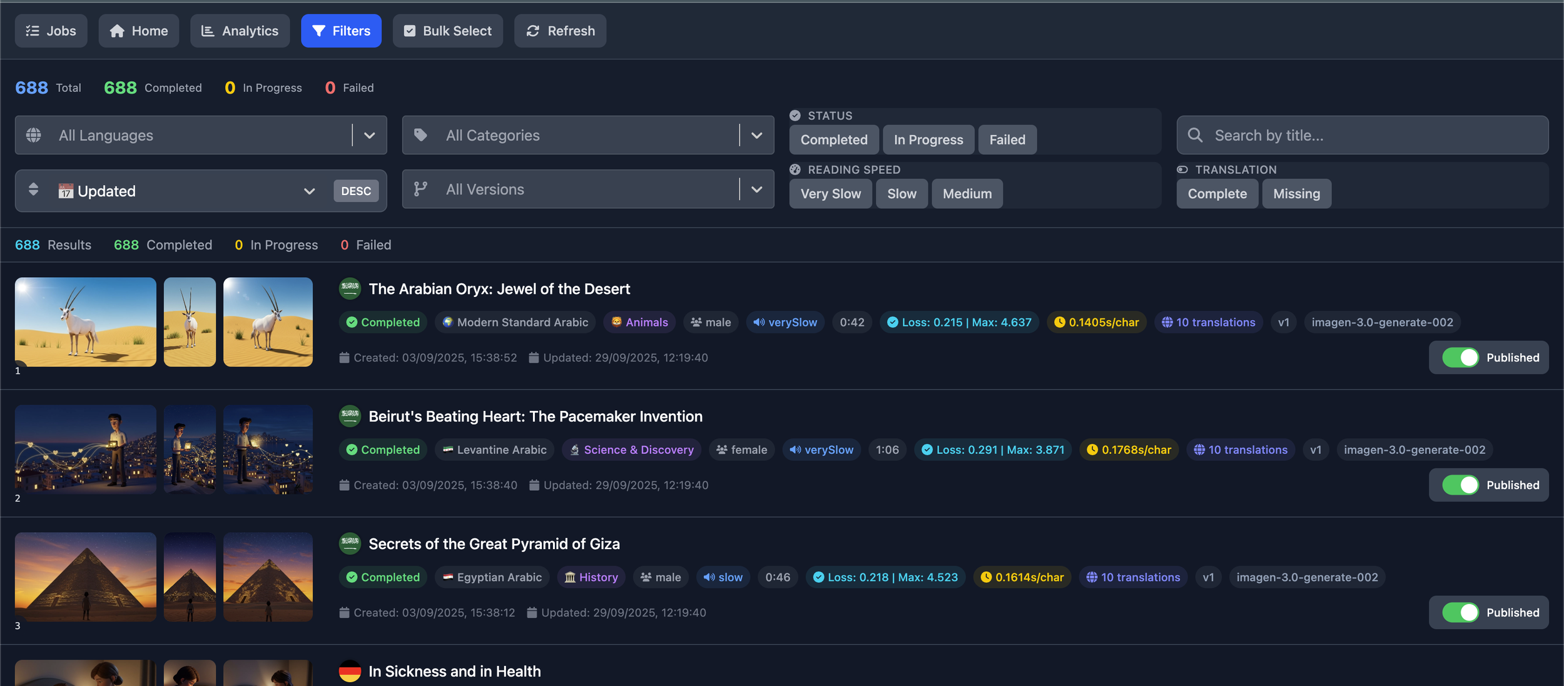Click the DESC sort order control

356,191
